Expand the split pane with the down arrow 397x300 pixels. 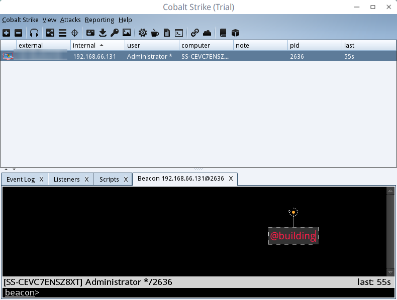tap(14, 170)
